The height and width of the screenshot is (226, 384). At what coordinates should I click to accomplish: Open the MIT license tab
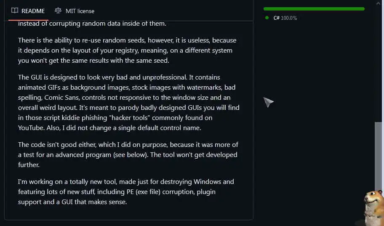tap(75, 11)
